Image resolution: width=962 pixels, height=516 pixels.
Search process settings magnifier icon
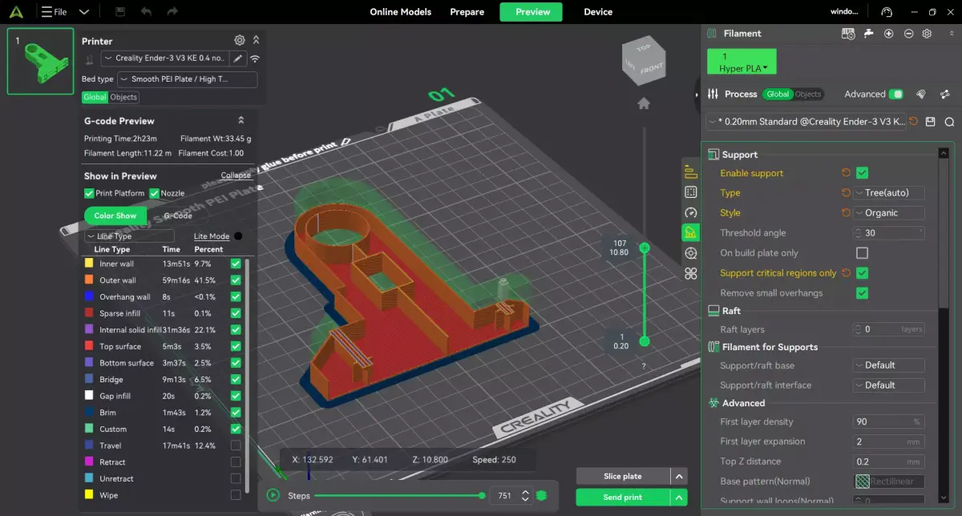click(x=949, y=122)
